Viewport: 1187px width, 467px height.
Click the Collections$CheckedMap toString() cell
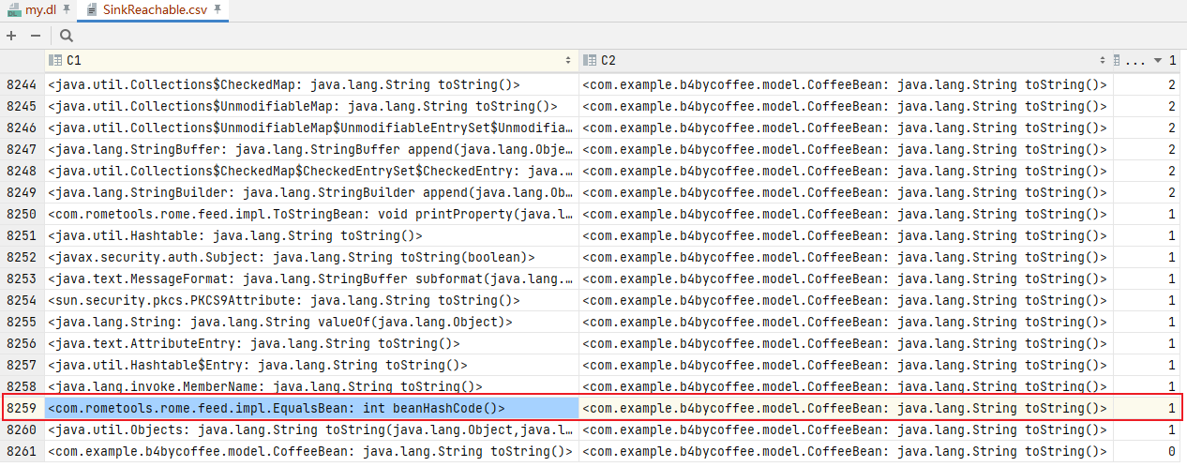(311, 84)
